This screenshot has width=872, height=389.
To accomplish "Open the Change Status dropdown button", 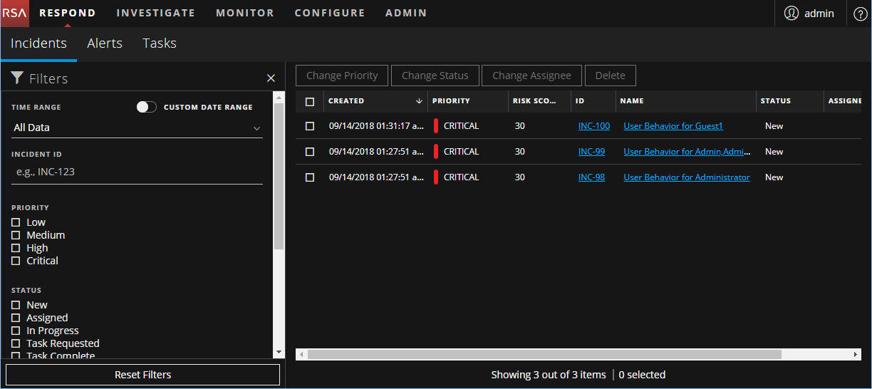I will pos(435,76).
